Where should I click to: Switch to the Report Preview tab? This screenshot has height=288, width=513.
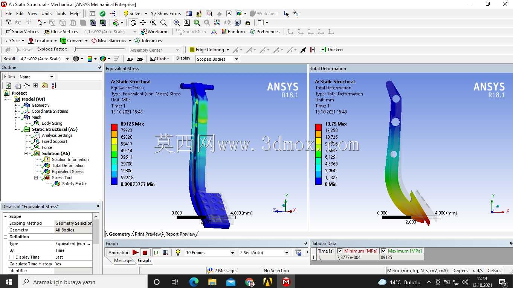coord(180,234)
